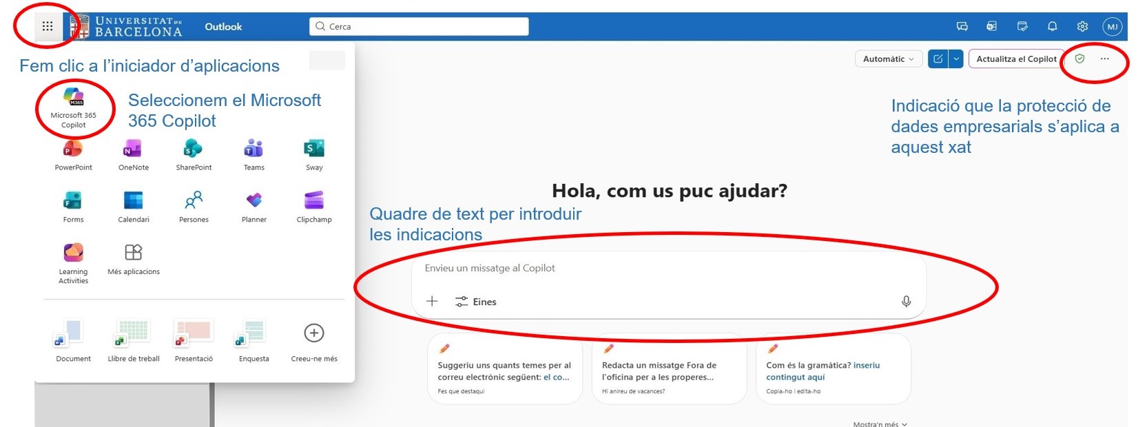Create a new Enquesta
This screenshot has height=427, width=1138.
(x=254, y=341)
